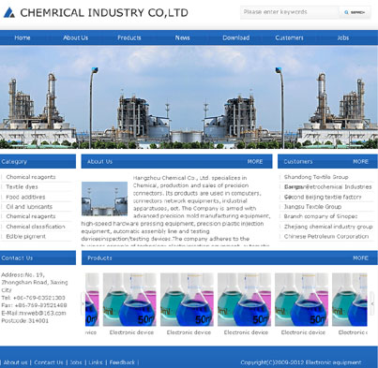Open the Jobs navigation menu item
The width and height of the screenshot is (378, 368).
[343, 37]
